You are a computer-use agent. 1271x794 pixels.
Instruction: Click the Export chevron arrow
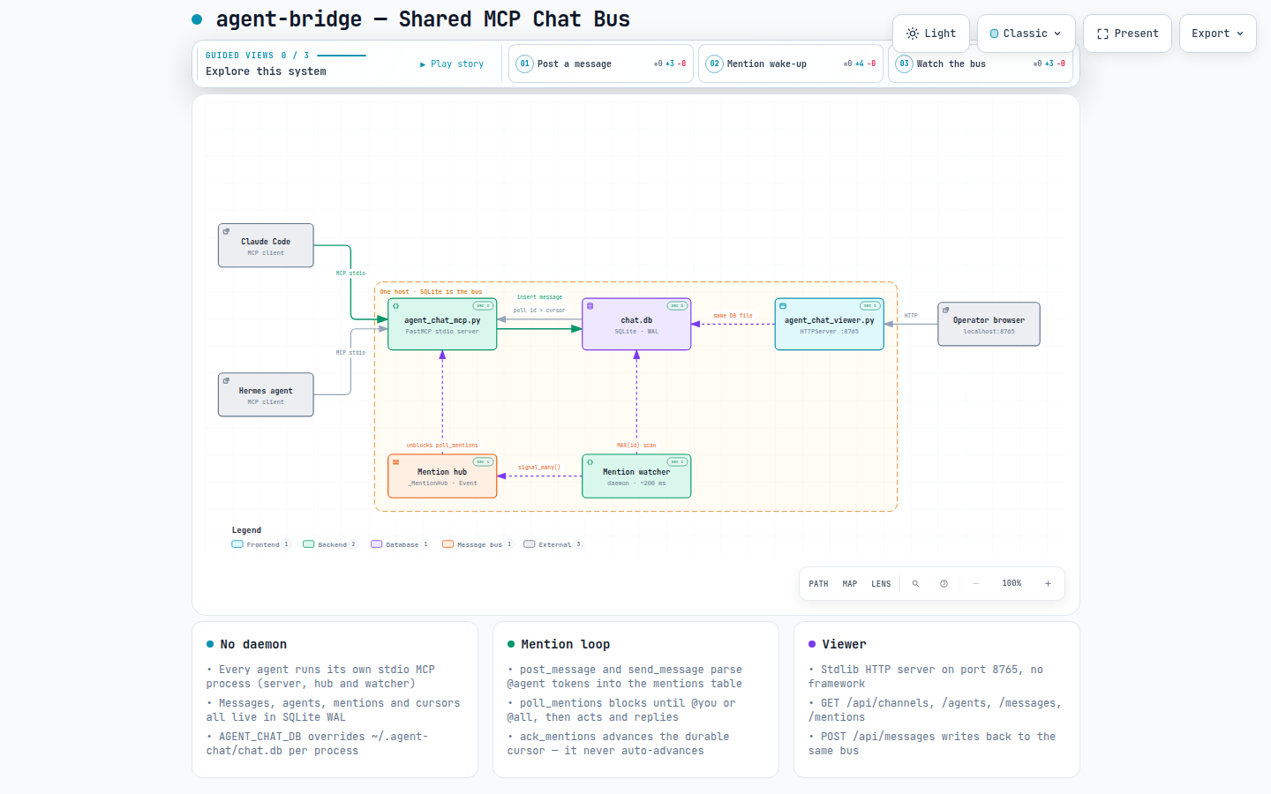[x=1240, y=34]
